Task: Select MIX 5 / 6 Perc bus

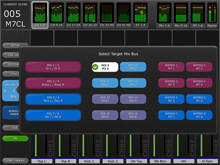Action: 53,99
